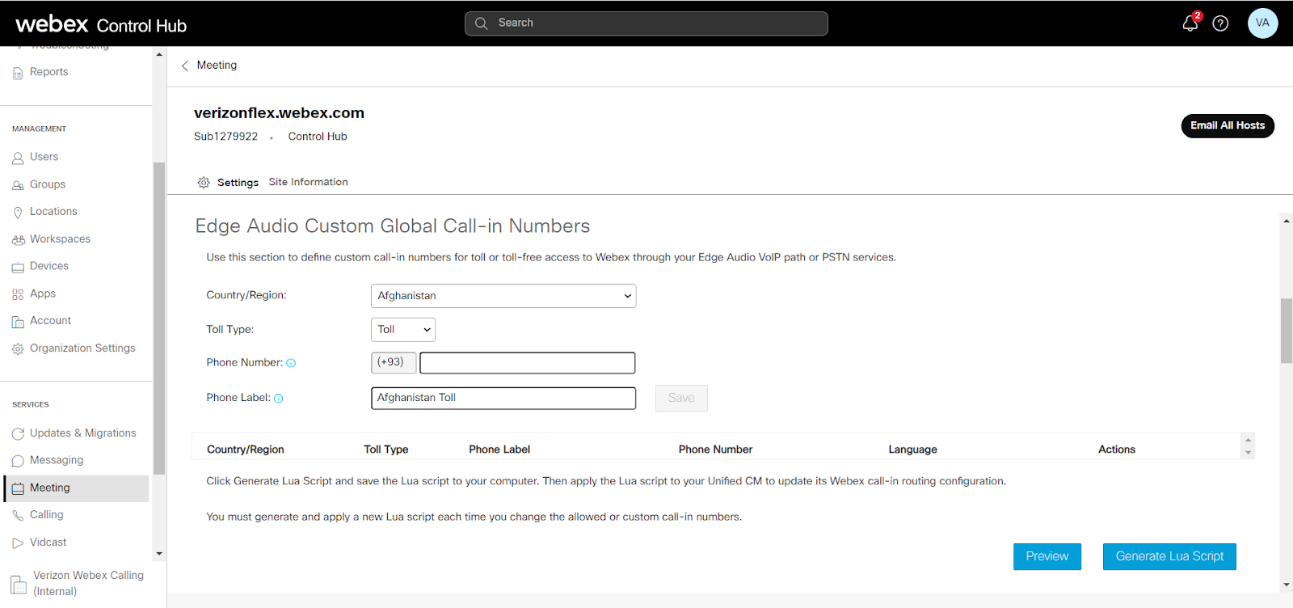Click the Email All Hosts button
This screenshot has height=608, width=1293.
tap(1228, 126)
